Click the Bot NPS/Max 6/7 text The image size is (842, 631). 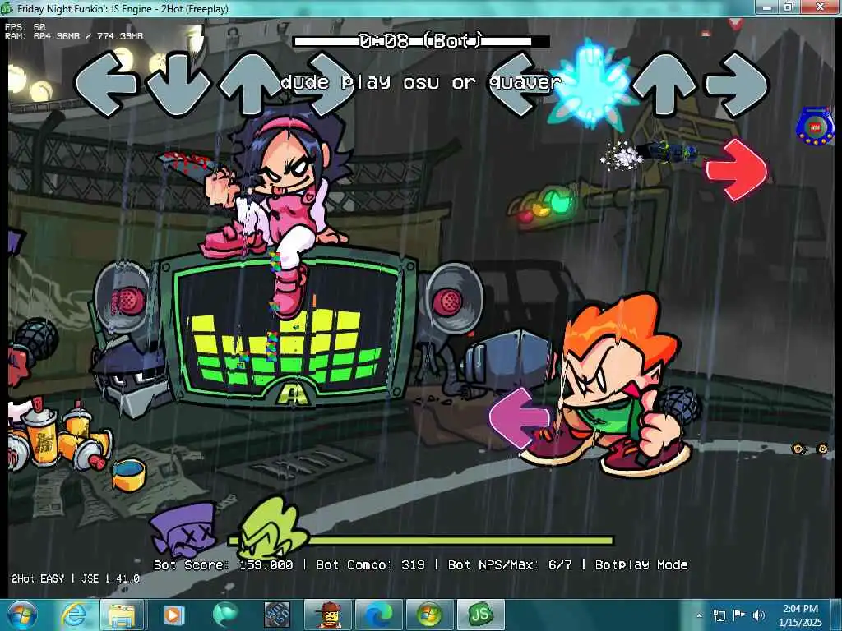pyautogui.click(x=510, y=564)
